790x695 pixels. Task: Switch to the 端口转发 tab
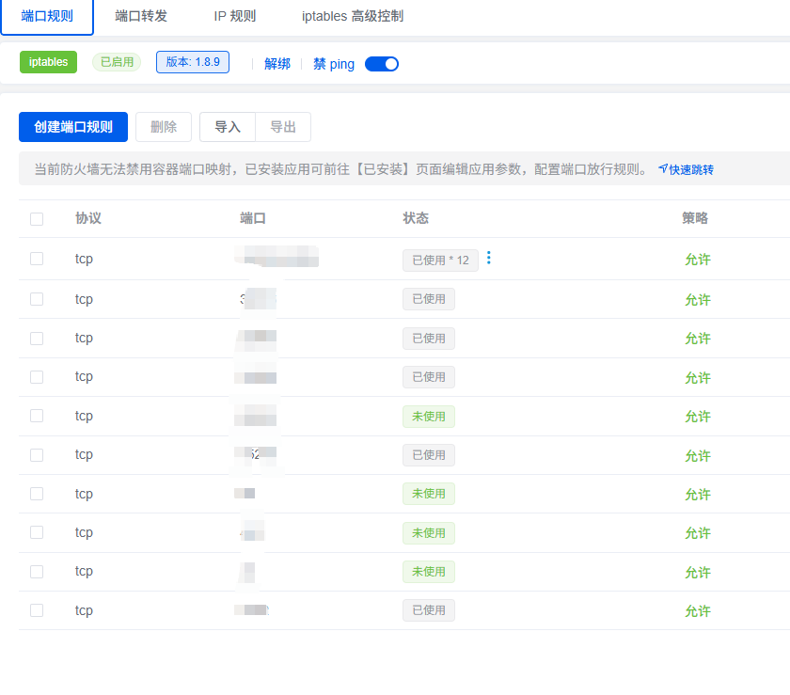(x=141, y=16)
